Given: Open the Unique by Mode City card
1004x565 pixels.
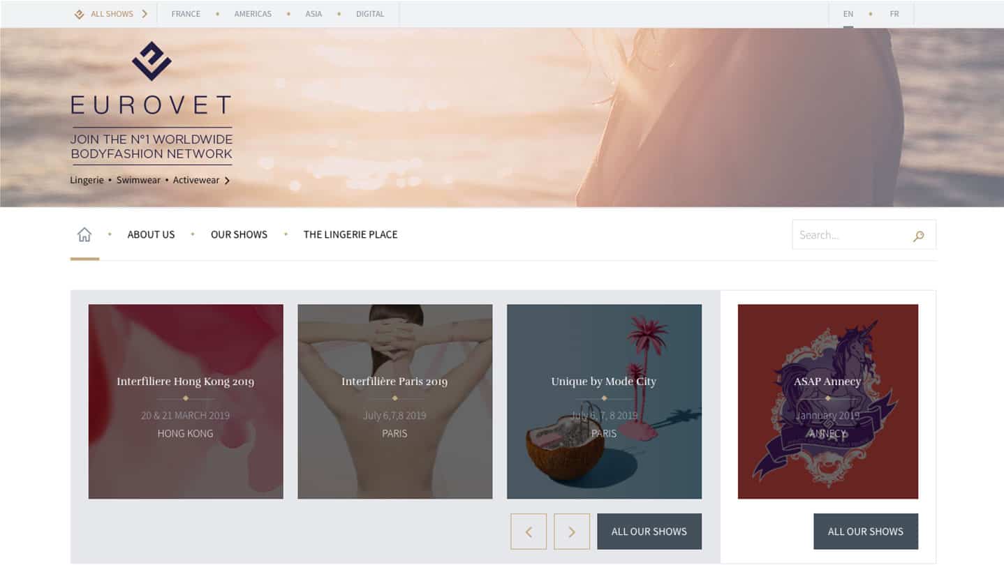Looking at the screenshot, I should tap(604, 402).
